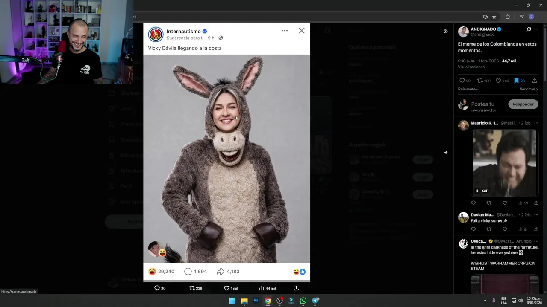The width and height of the screenshot is (547, 307).
Task: Reply to the Falta vicky sumercè comment
Action: pos(473,229)
